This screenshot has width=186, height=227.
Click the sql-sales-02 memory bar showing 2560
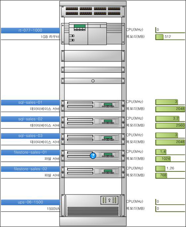(170, 125)
